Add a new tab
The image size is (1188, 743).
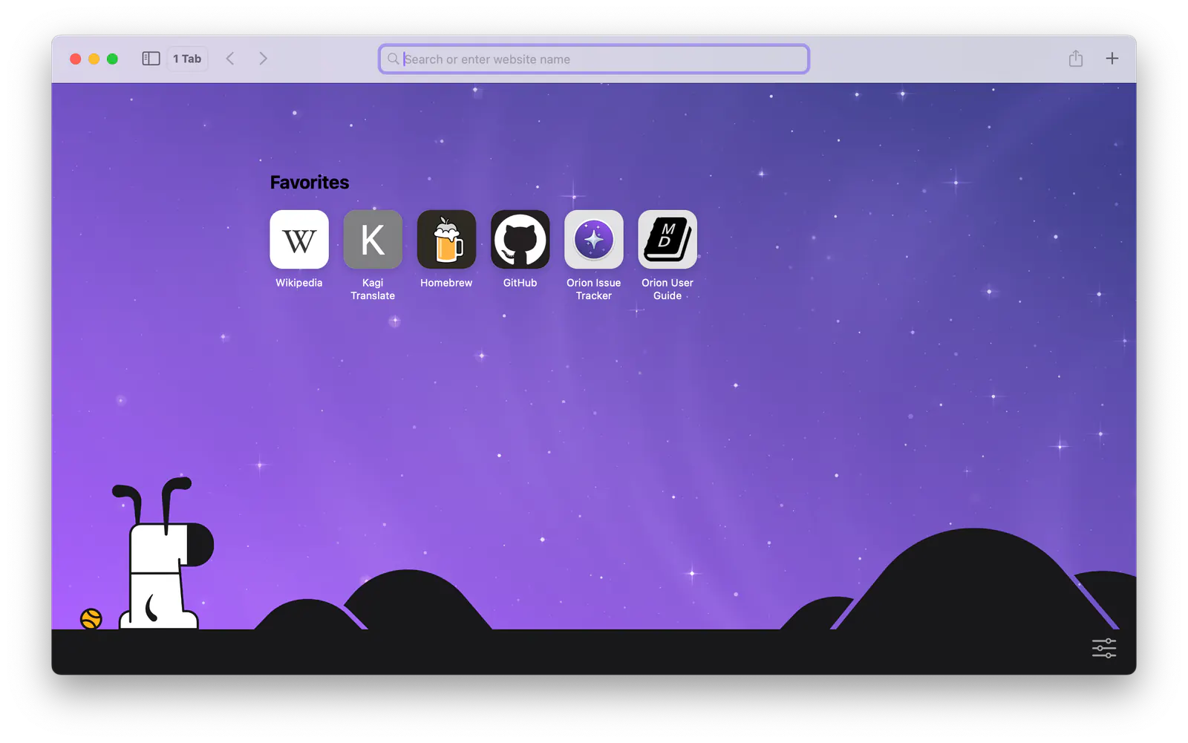coord(1112,59)
